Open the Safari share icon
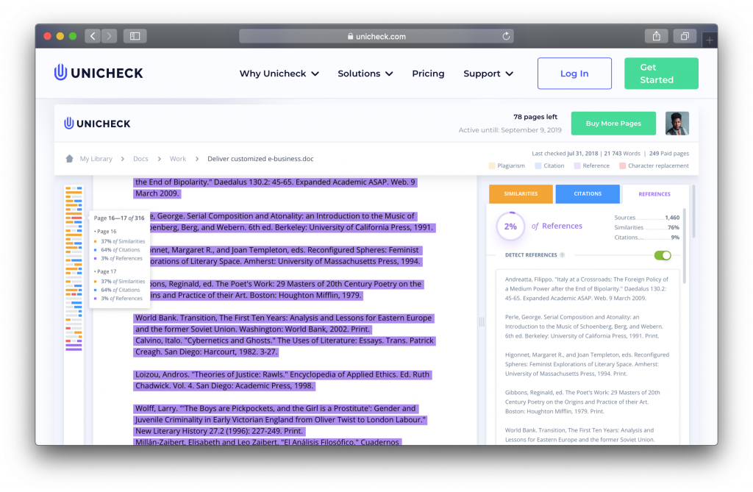This screenshot has height=492, width=753. (x=656, y=36)
